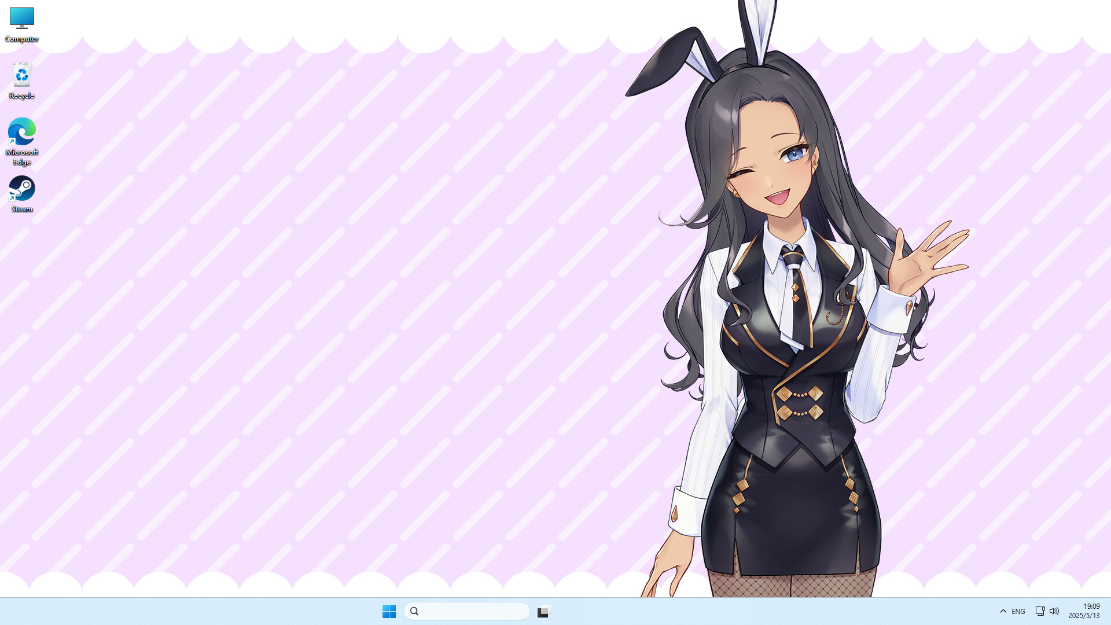Select the Recycle bin icon
1111x625 pixels.
coord(22,75)
